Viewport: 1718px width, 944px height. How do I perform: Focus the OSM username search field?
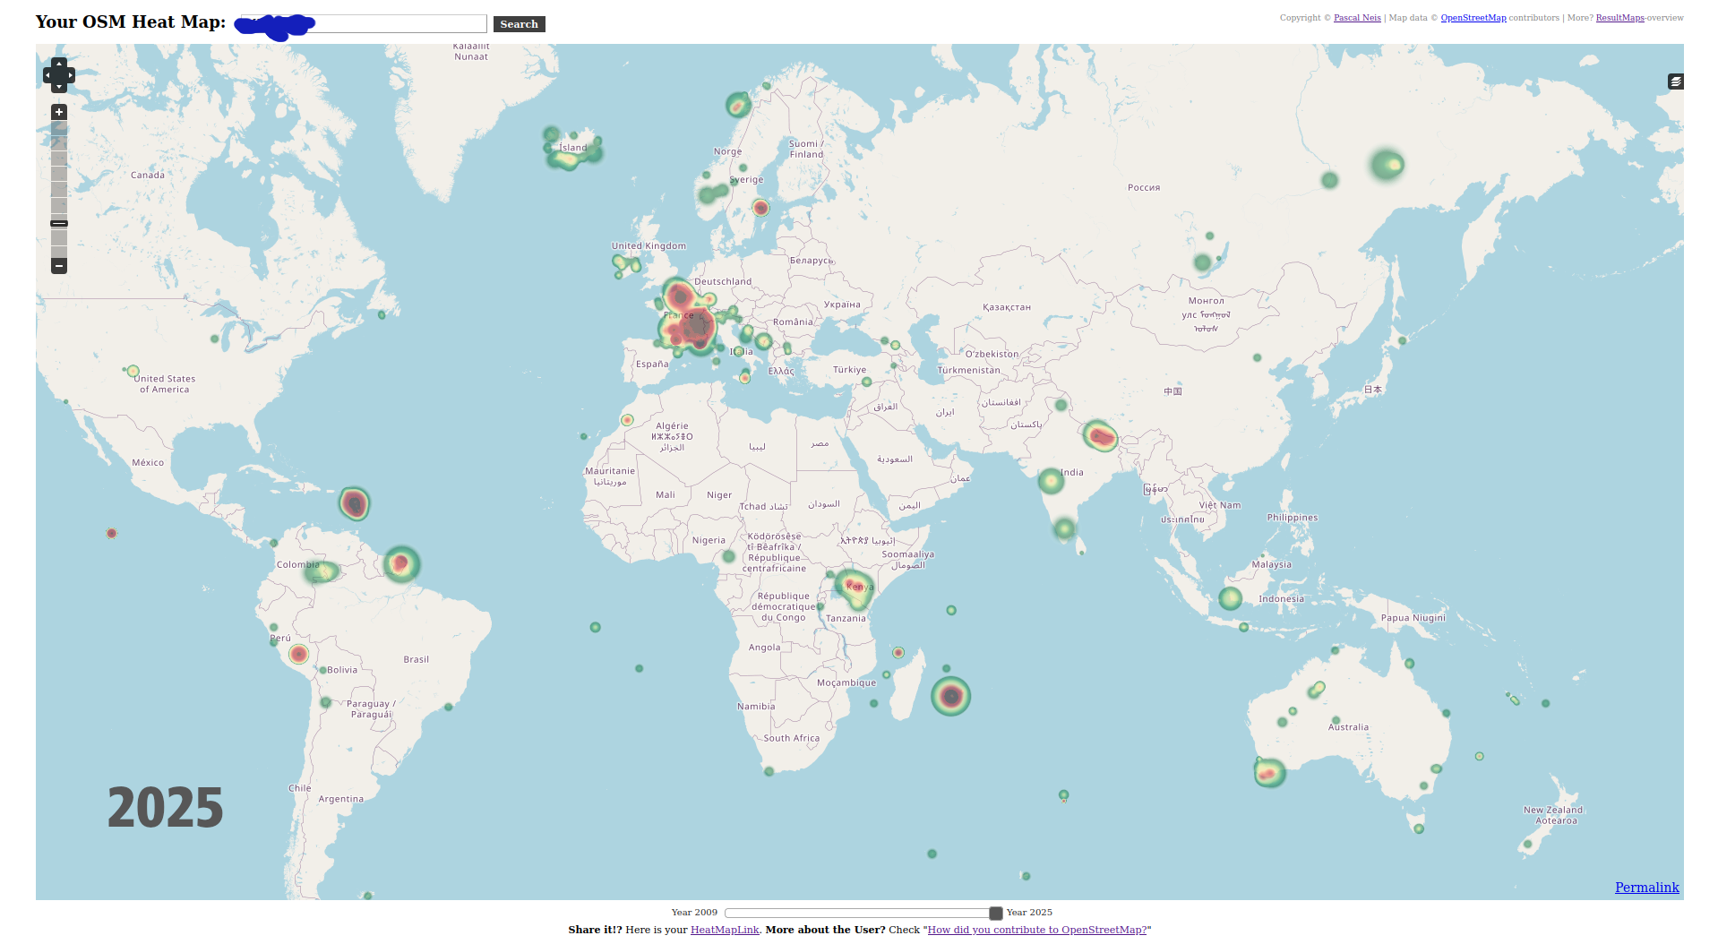point(361,24)
